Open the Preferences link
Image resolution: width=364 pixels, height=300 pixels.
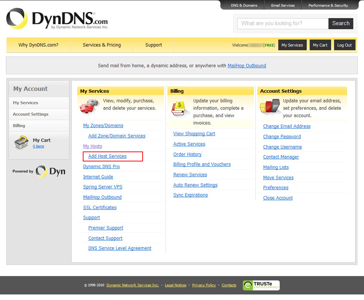point(276,188)
